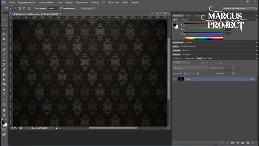
Task: Select the Path Selection tool
Action: point(4,100)
